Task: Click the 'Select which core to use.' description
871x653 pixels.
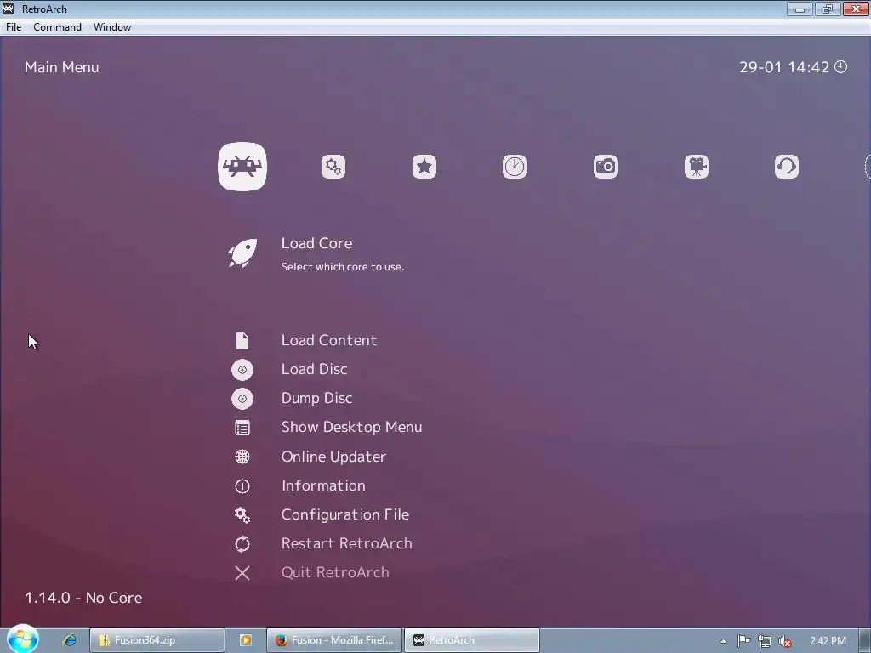Action: 342,266
